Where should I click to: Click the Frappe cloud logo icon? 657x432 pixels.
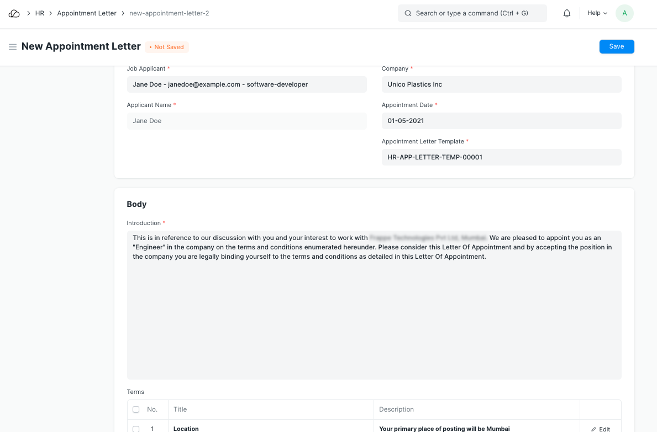point(14,13)
